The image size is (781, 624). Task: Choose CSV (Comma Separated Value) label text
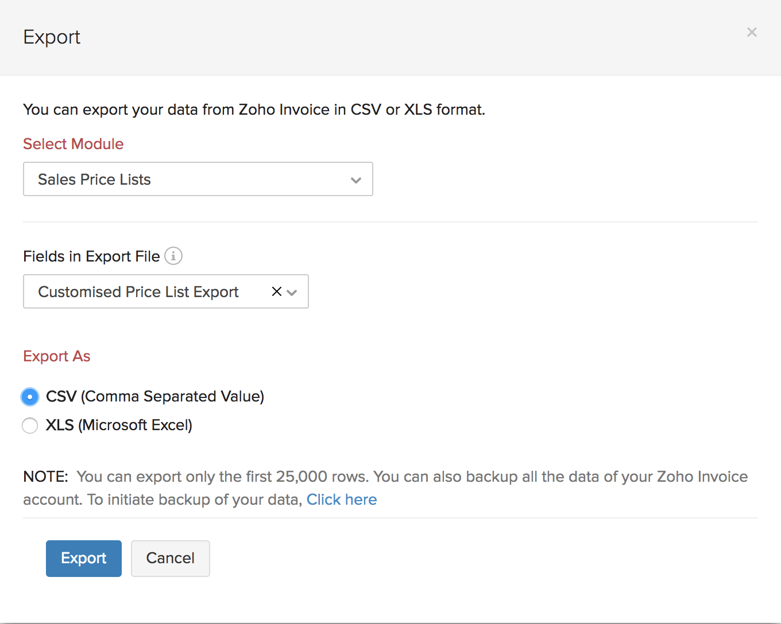(x=155, y=396)
